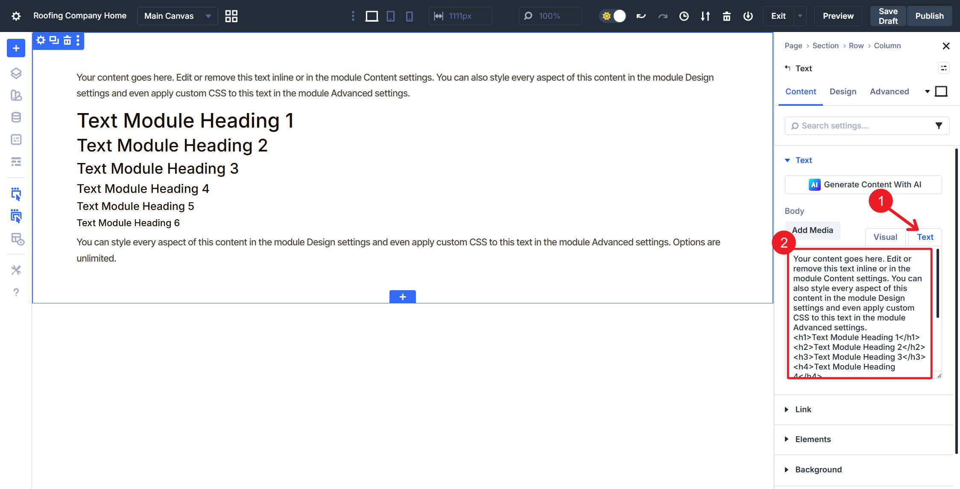Click the Publish button
Screen dimensions: 960x489
[930, 16]
